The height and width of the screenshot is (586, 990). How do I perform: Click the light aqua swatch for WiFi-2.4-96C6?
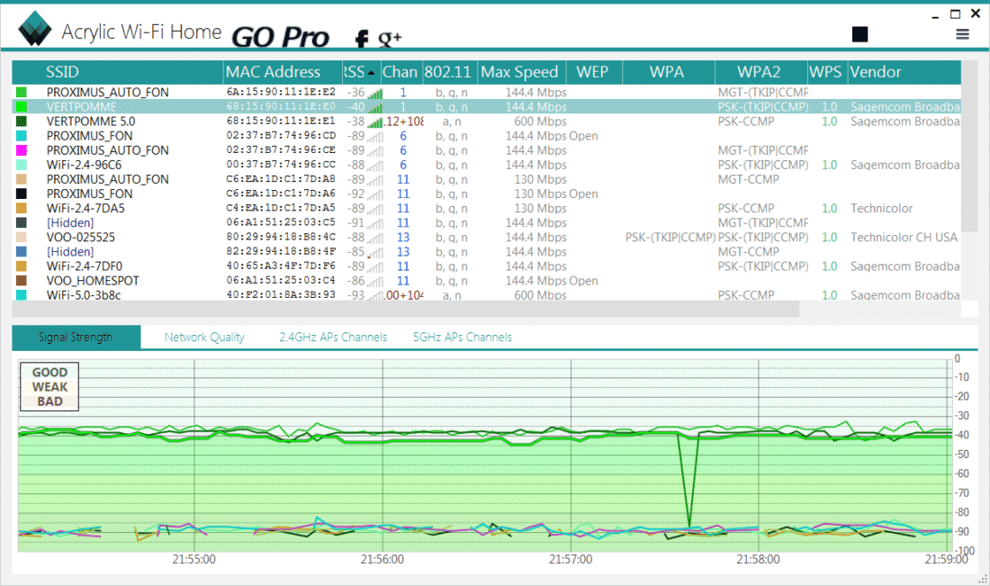(x=22, y=165)
